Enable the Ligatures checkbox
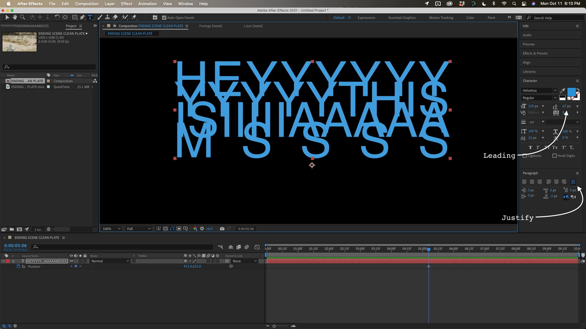586x329 pixels. (525, 156)
